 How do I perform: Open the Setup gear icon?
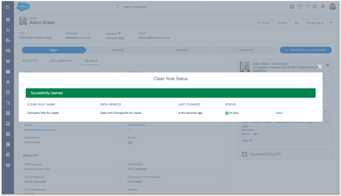pyautogui.click(x=315, y=6)
